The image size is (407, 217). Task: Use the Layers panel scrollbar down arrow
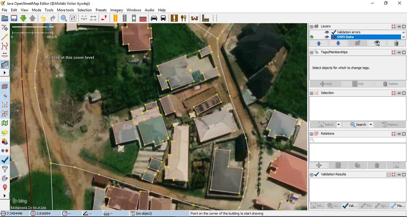coord(404,37)
